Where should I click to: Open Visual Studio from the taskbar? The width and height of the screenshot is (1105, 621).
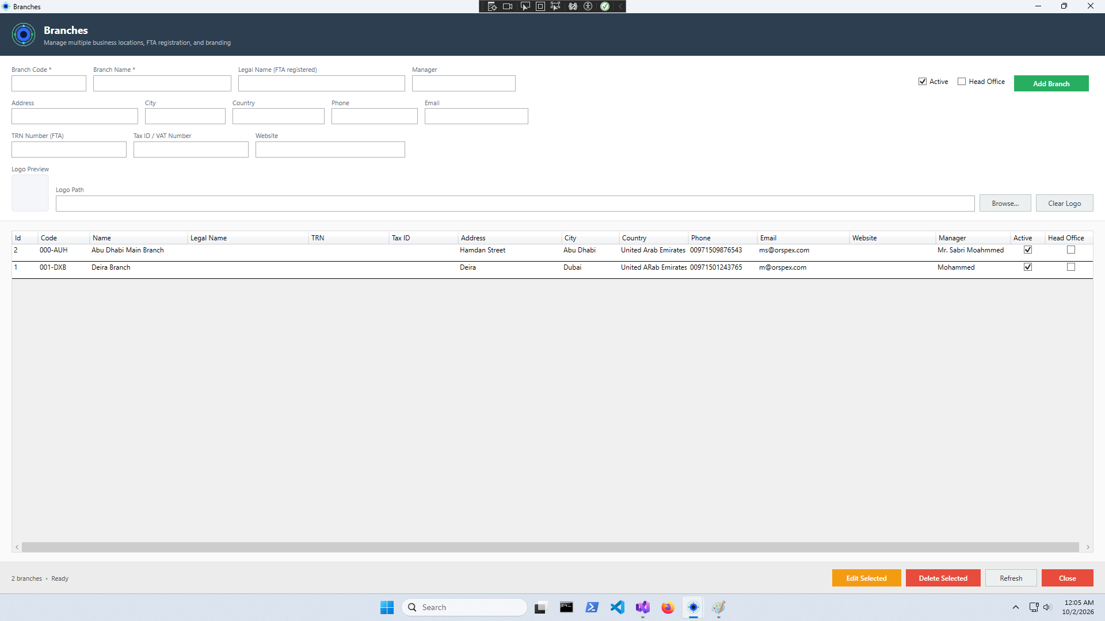pyautogui.click(x=643, y=607)
